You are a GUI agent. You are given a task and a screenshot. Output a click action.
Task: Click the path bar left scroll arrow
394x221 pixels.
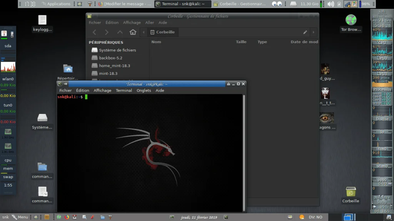(144, 32)
